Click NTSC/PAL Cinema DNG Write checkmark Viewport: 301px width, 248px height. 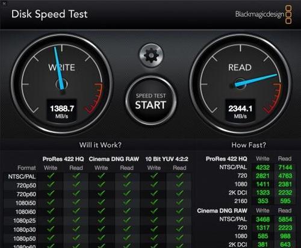tap(101, 176)
